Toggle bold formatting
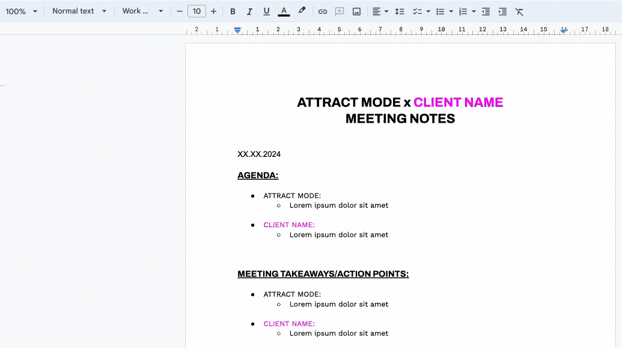Image resolution: width=622 pixels, height=348 pixels. (233, 11)
